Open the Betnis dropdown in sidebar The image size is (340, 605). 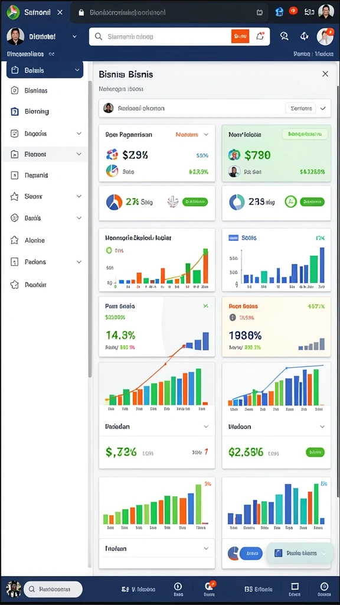tap(45, 70)
